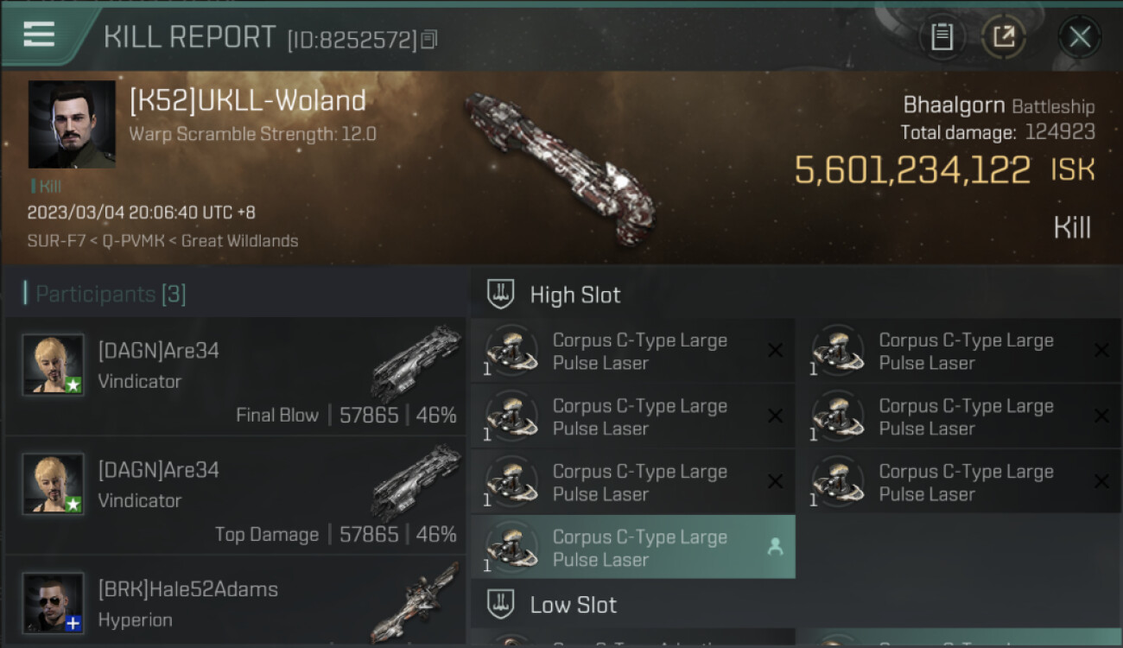
Task: Open the hamburger menu at top left
Action: (x=39, y=35)
